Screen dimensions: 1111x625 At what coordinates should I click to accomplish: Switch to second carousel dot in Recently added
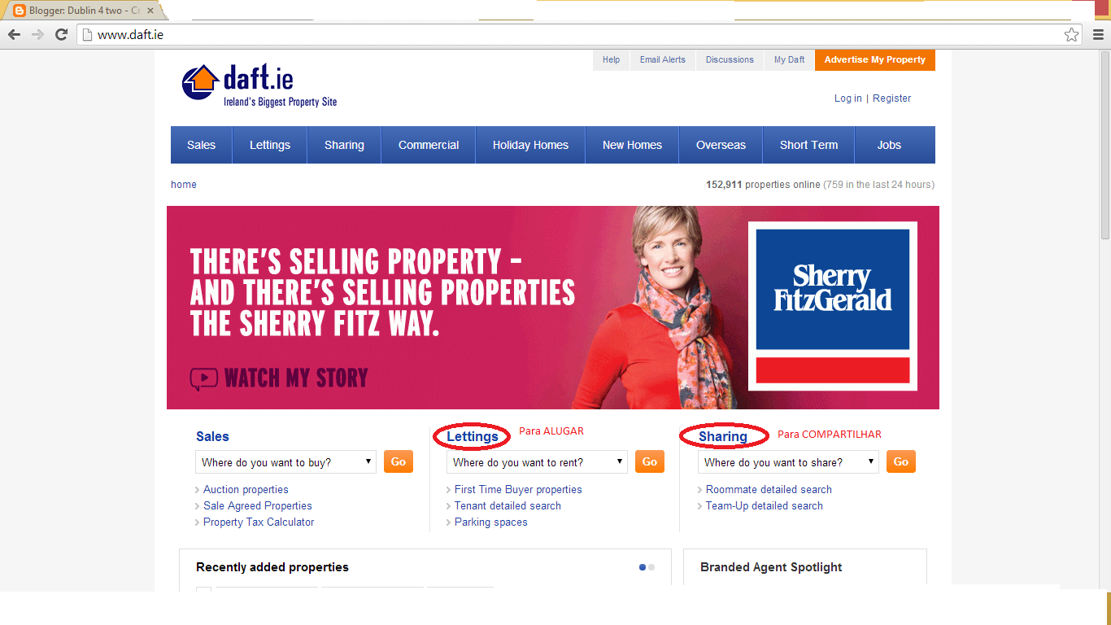(x=651, y=567)
